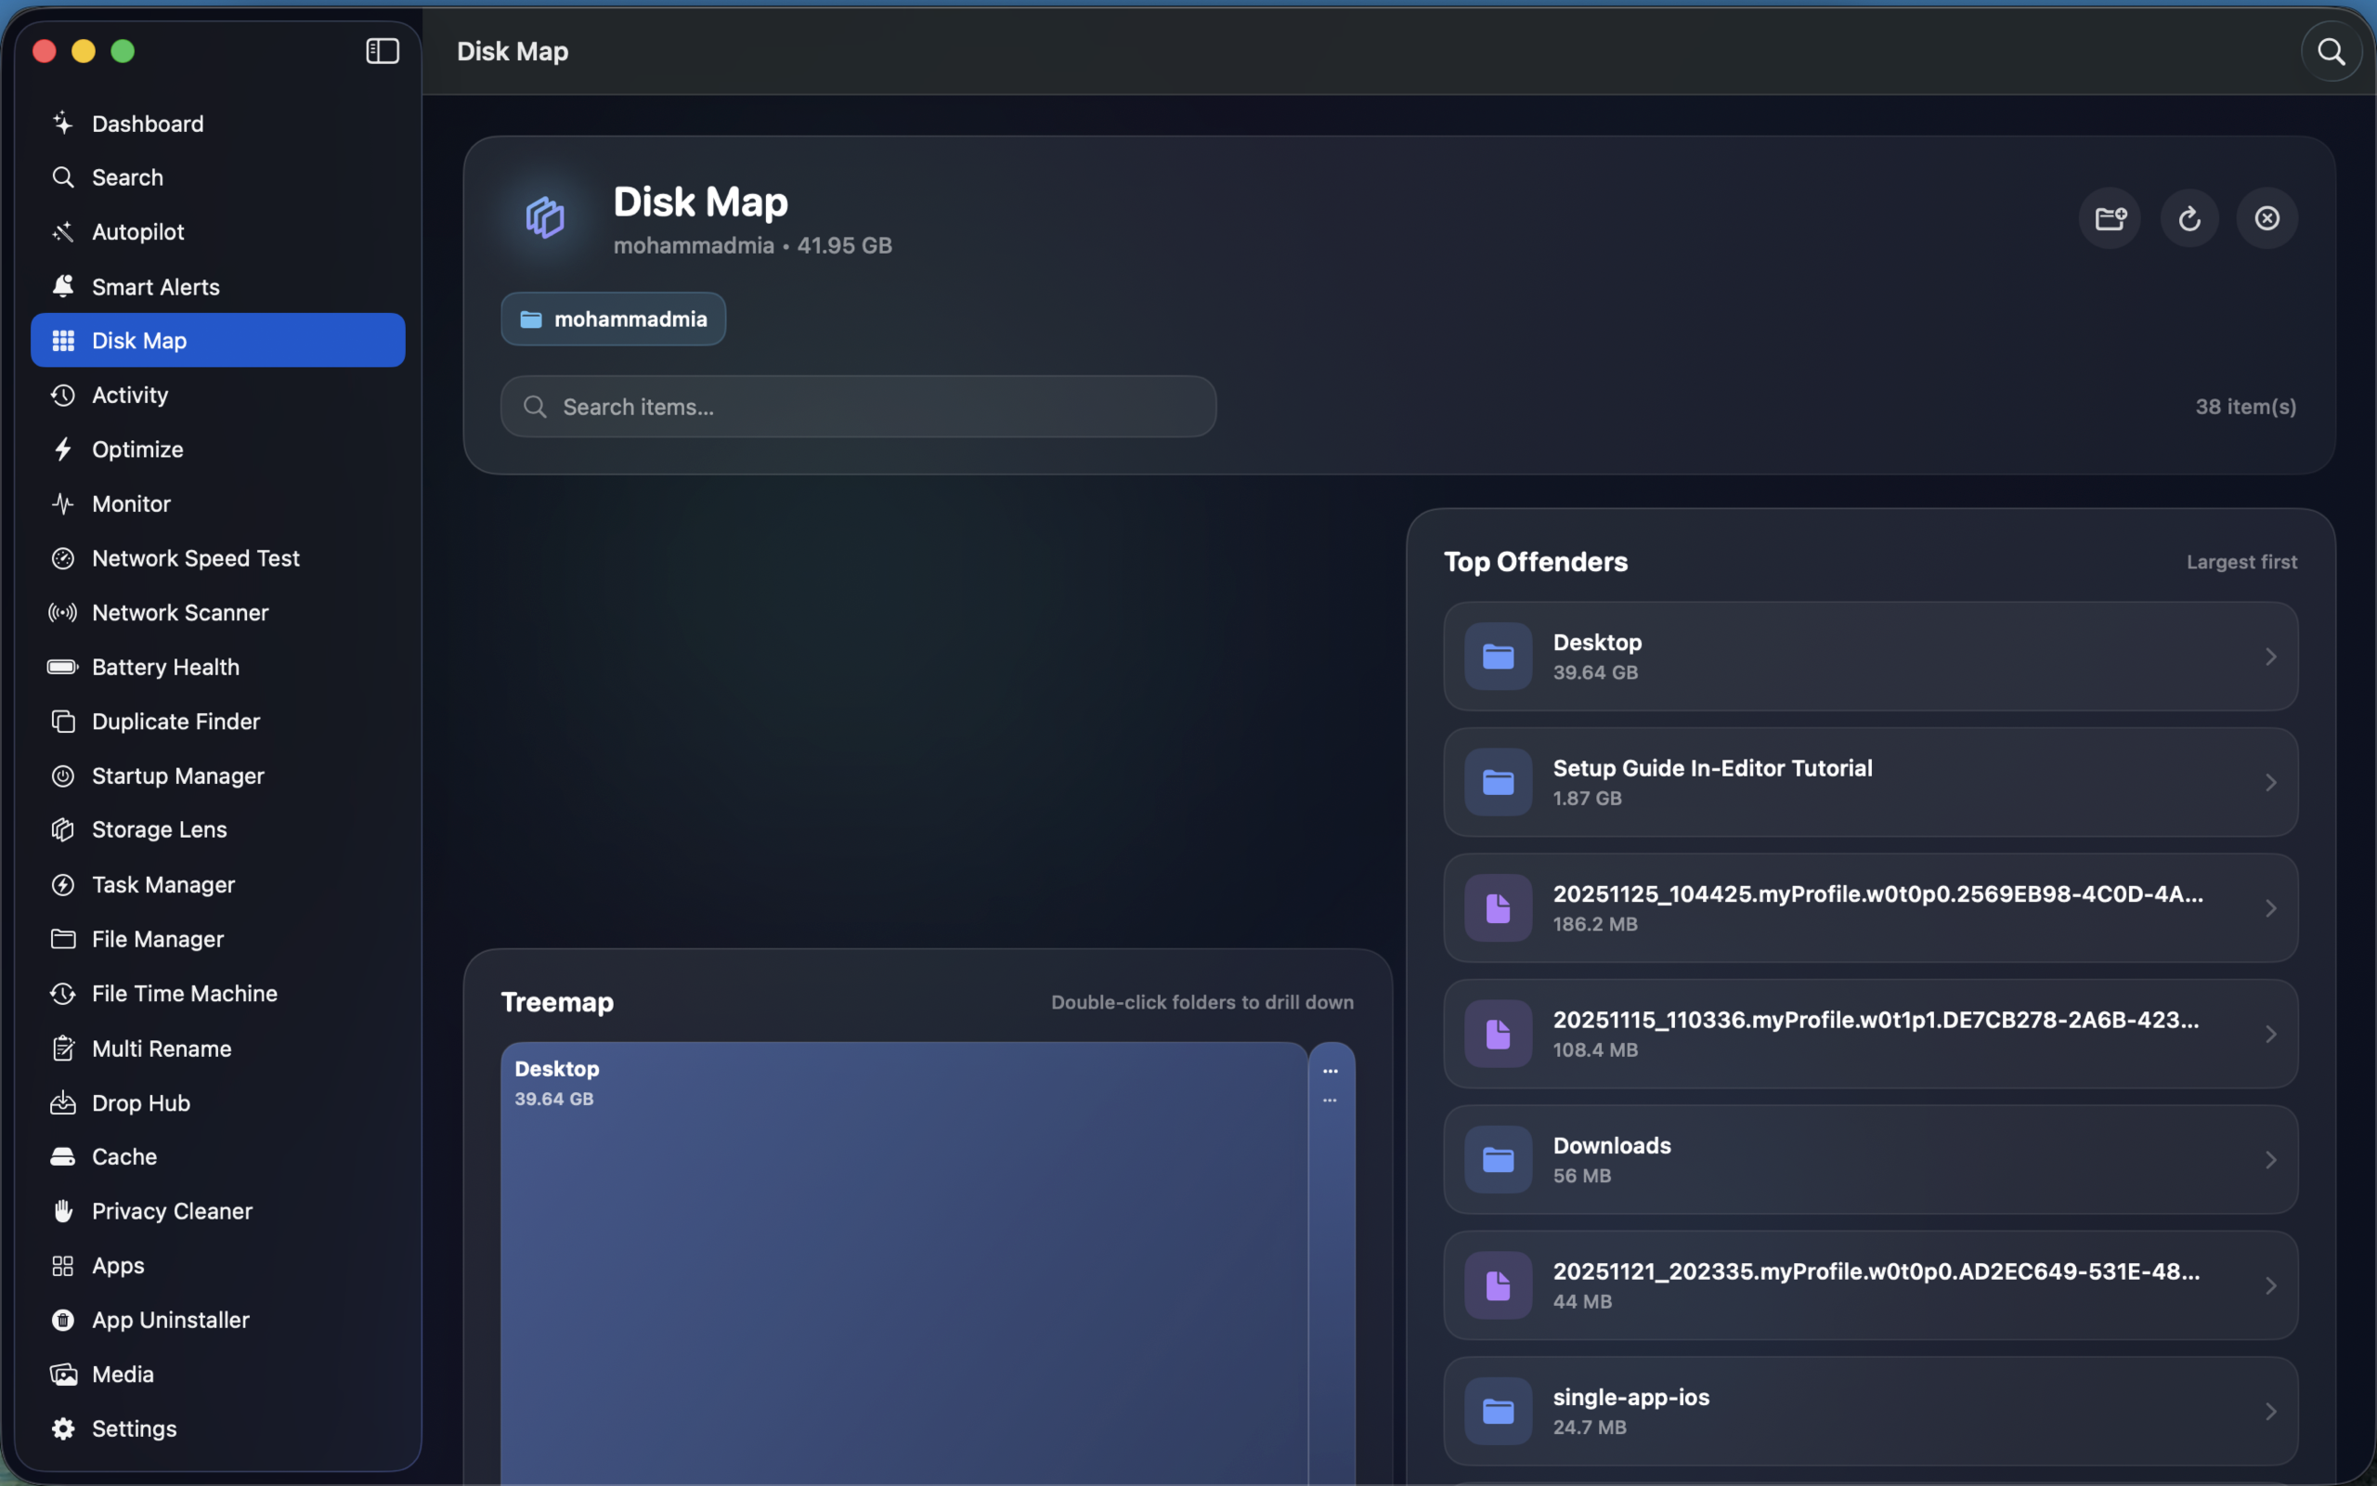2377x1486 pixels.
Task: Open Smart Alerts bell icon
Action: click(x=63, y=286)
